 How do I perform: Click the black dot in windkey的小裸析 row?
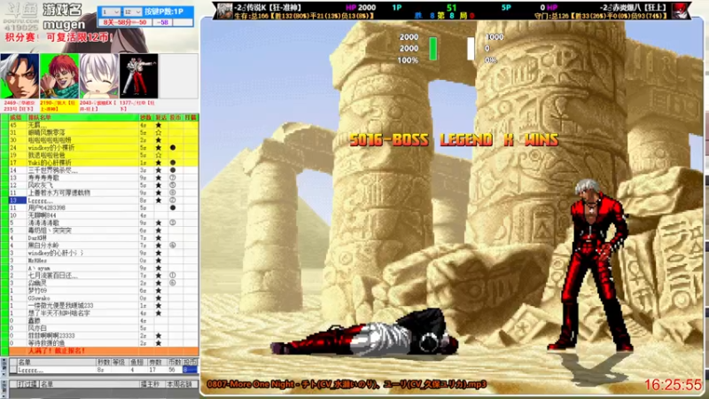click(x=173, y=147)
